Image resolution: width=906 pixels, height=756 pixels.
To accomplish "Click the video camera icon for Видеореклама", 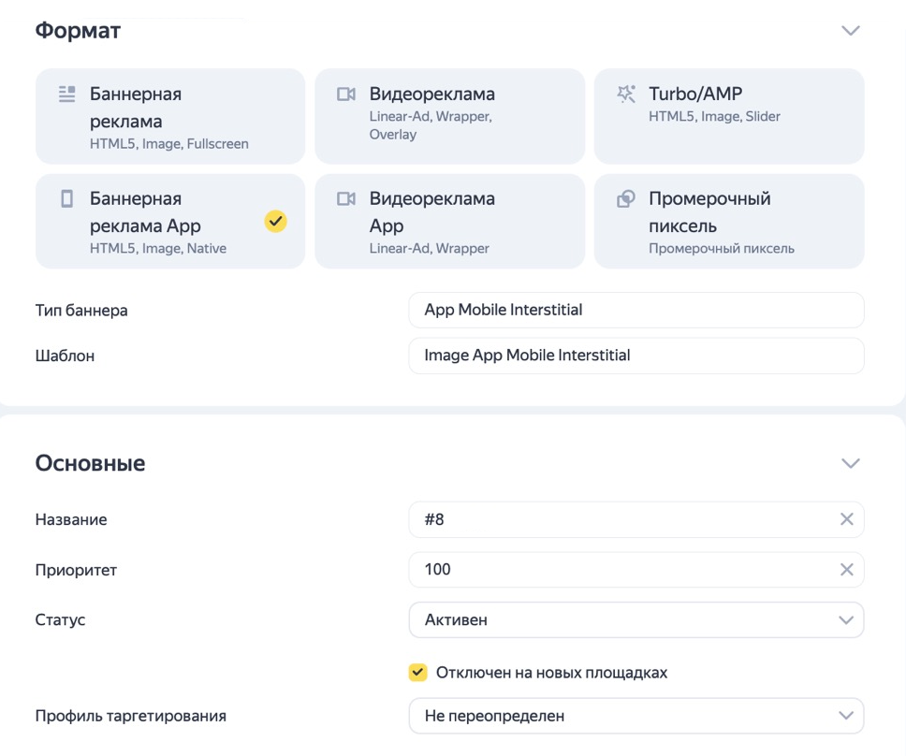I will [x=346, y=94].
